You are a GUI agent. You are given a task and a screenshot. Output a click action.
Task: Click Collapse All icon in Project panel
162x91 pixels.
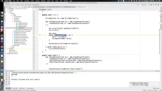coord(26,7)
